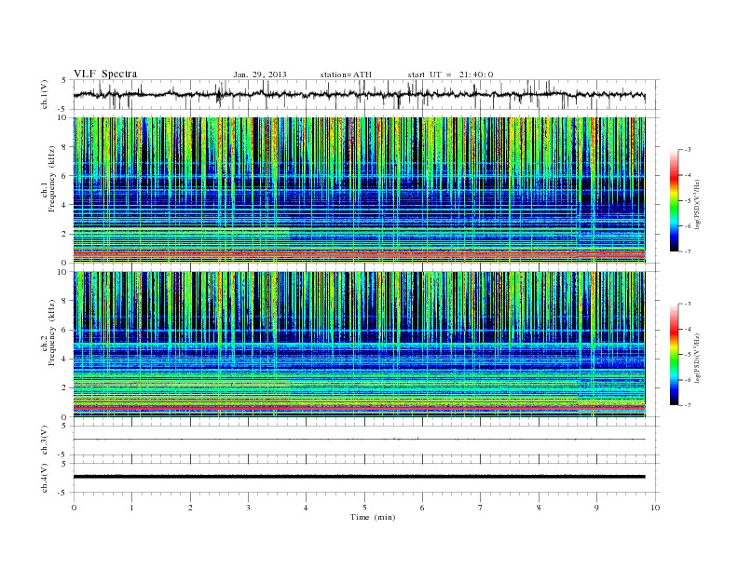Click the upper color scale bar for ch.1
Viewport: 738px width, 570px height.
pyautogui.click(x=674, y=201)
